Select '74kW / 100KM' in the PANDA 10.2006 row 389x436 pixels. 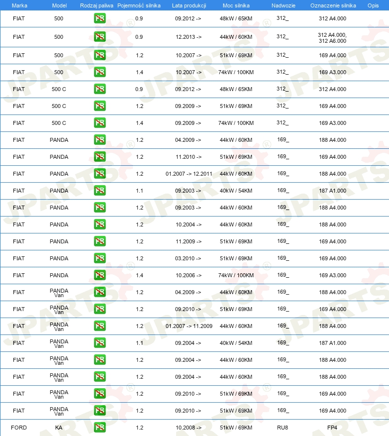(x=236, y=275)
